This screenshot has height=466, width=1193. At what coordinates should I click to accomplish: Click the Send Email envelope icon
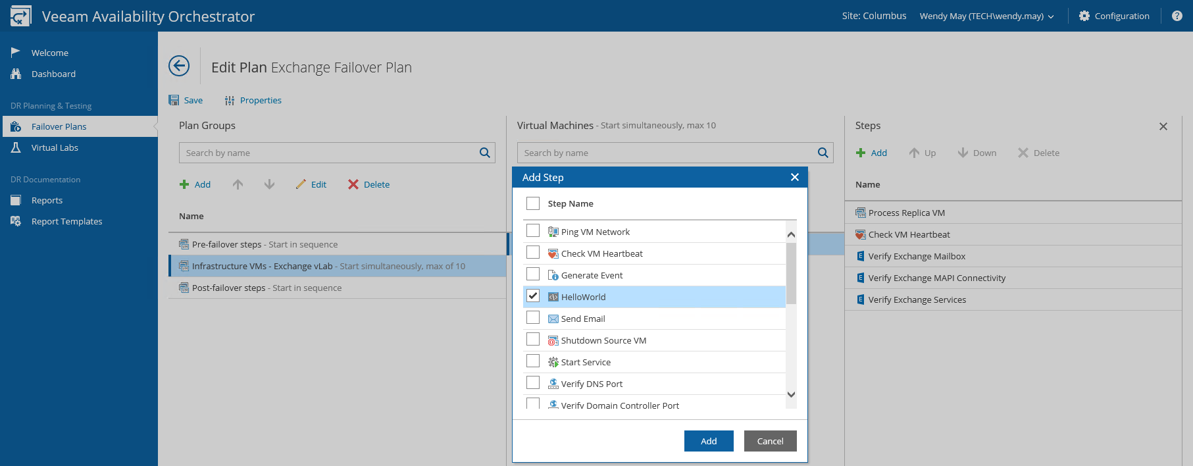click(553, 319)
